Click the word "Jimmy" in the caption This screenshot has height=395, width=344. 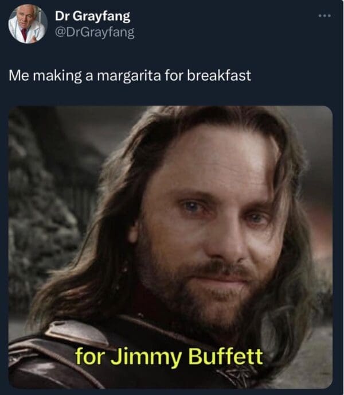click(x=146, y=358)
